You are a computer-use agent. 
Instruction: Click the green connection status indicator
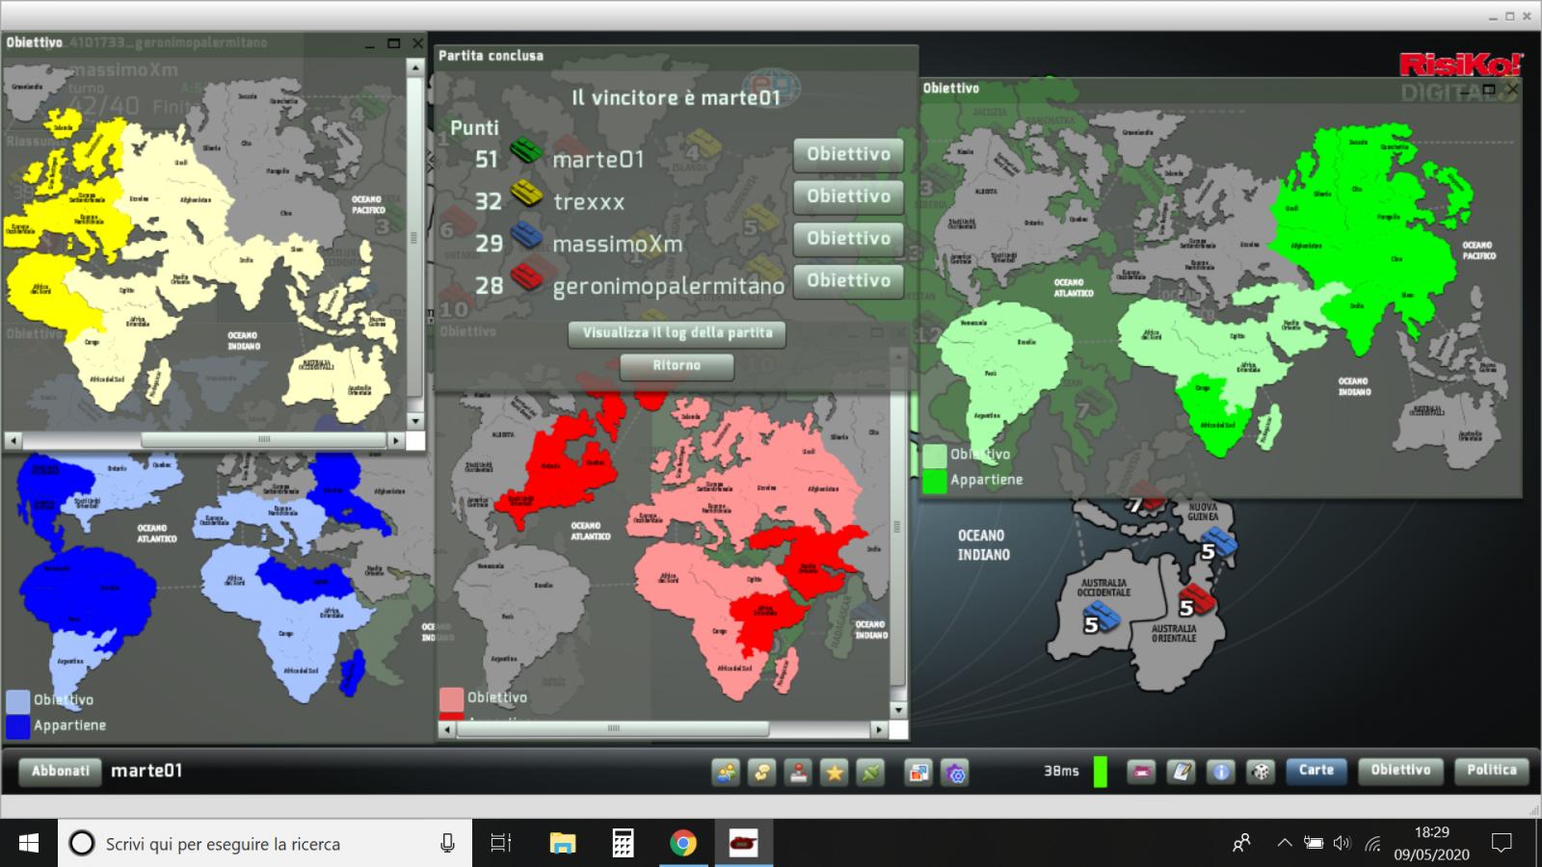pos(1101,772)
